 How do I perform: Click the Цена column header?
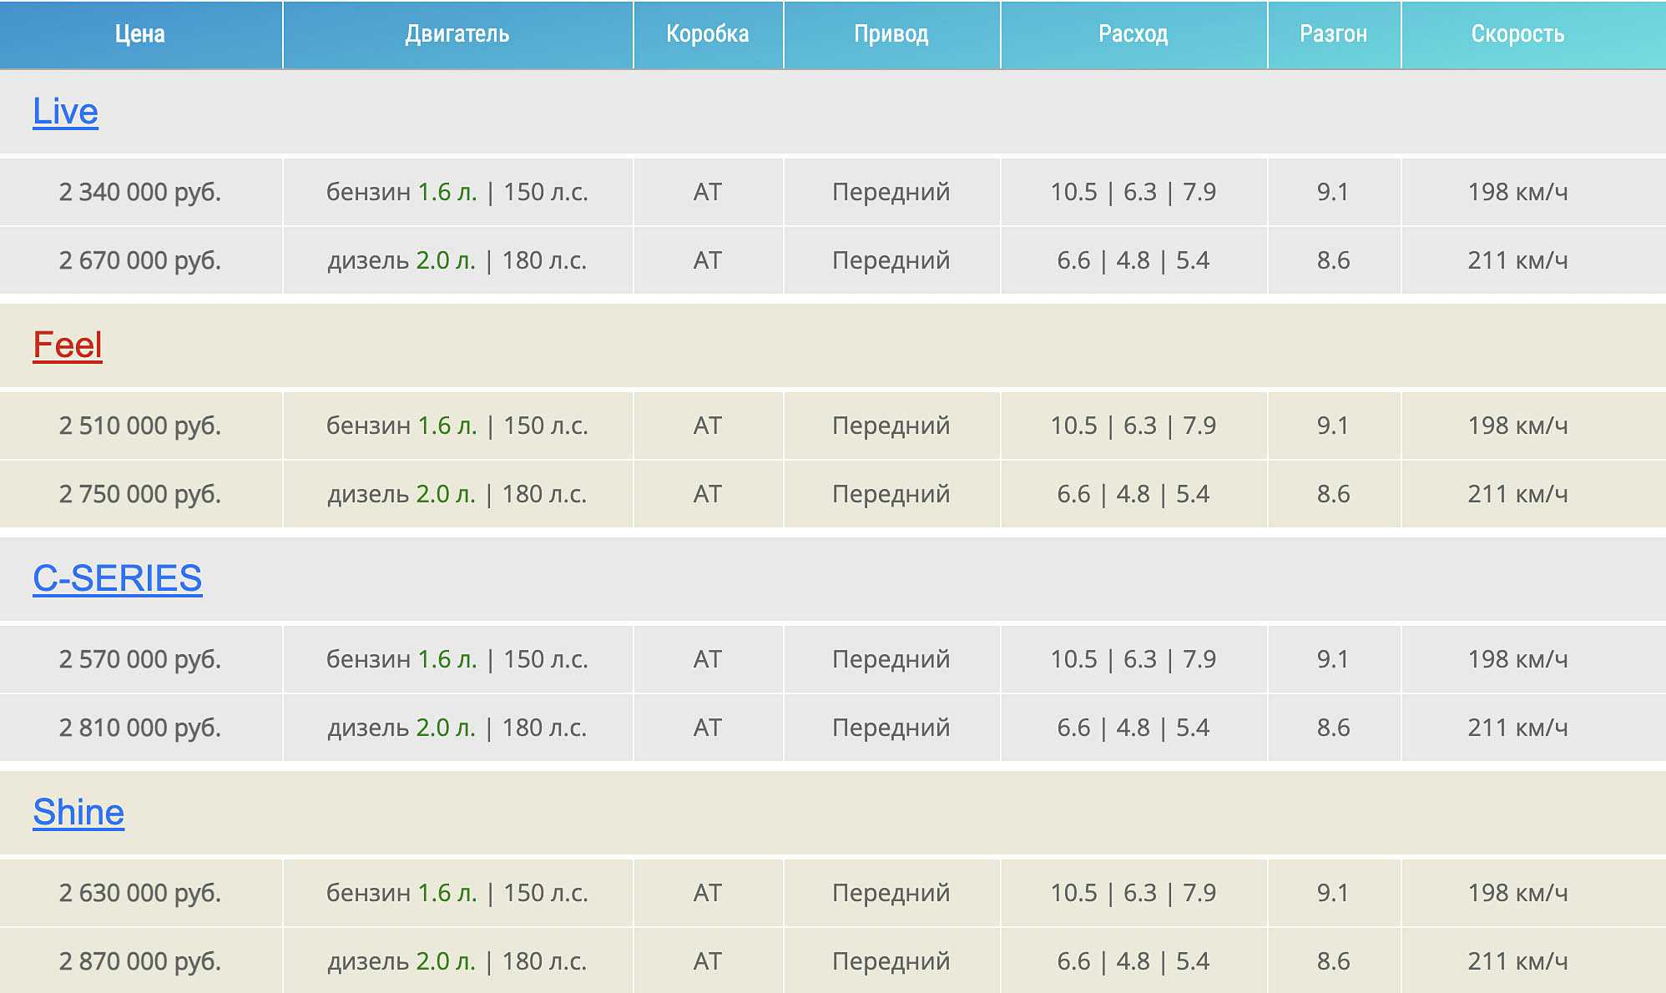(x=140, y=34)
